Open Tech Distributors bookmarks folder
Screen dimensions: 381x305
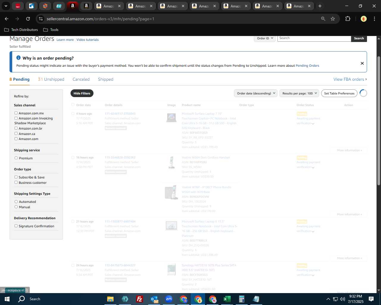21,30
